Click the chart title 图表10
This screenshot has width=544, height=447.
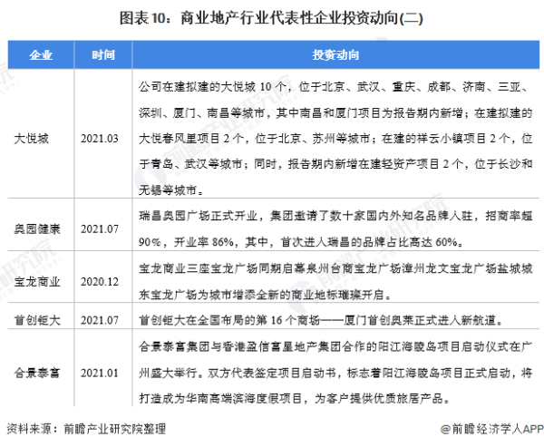(271, 16)
